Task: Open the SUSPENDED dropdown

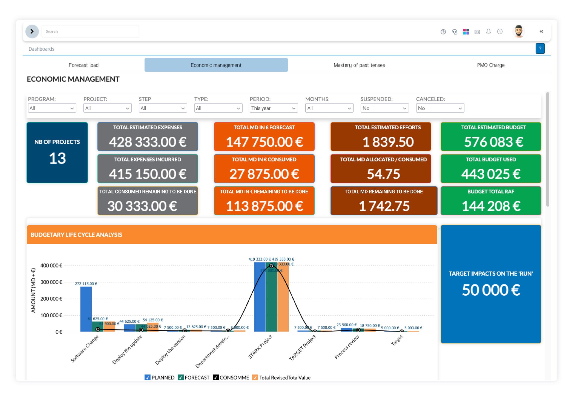Action: pyautogui.click(x=385, y=108)
